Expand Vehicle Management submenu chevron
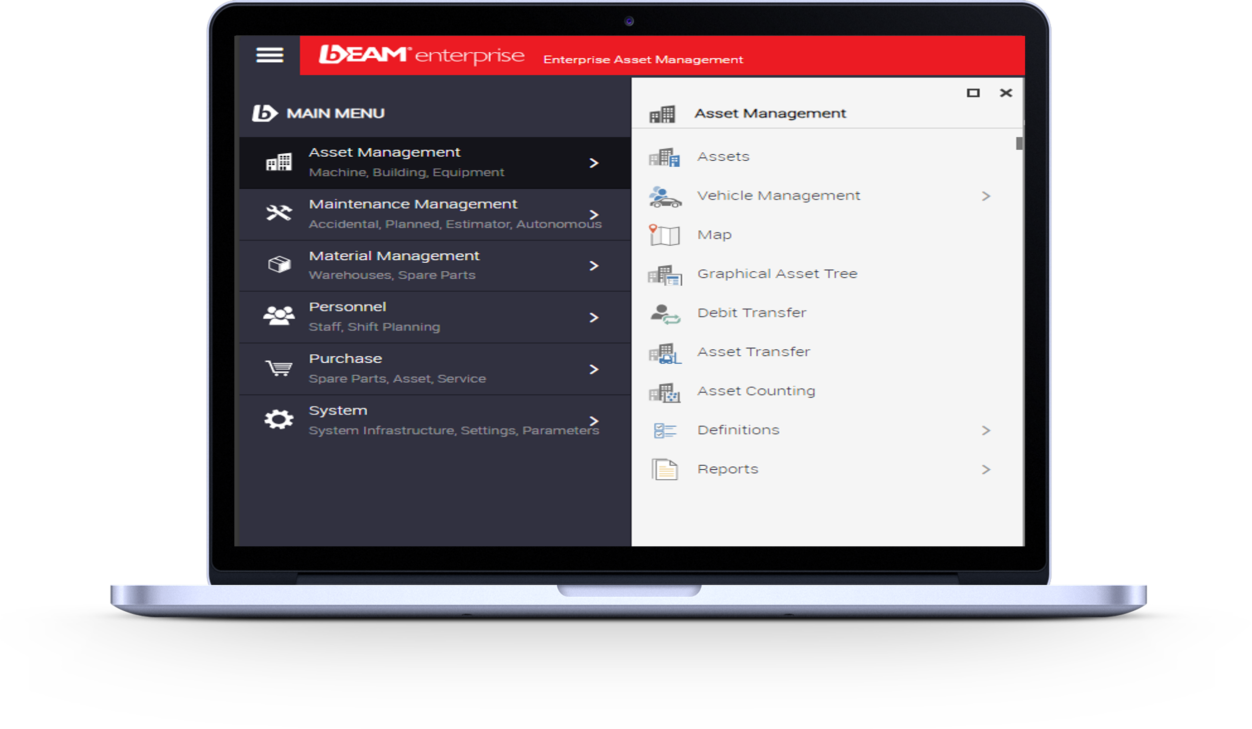 [986, 196]
